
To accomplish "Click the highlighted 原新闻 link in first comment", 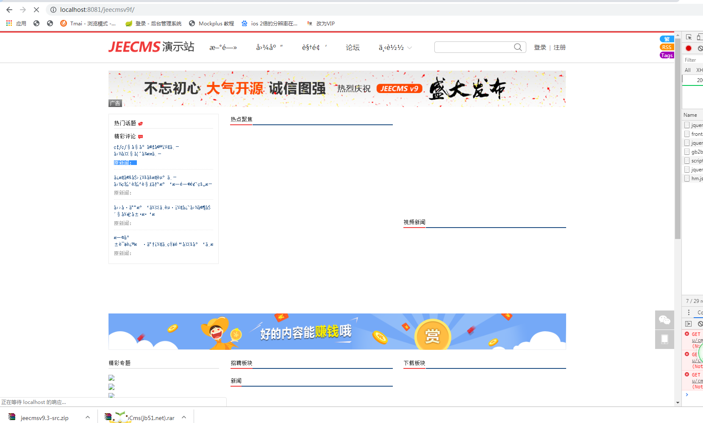I will point(125,163).
